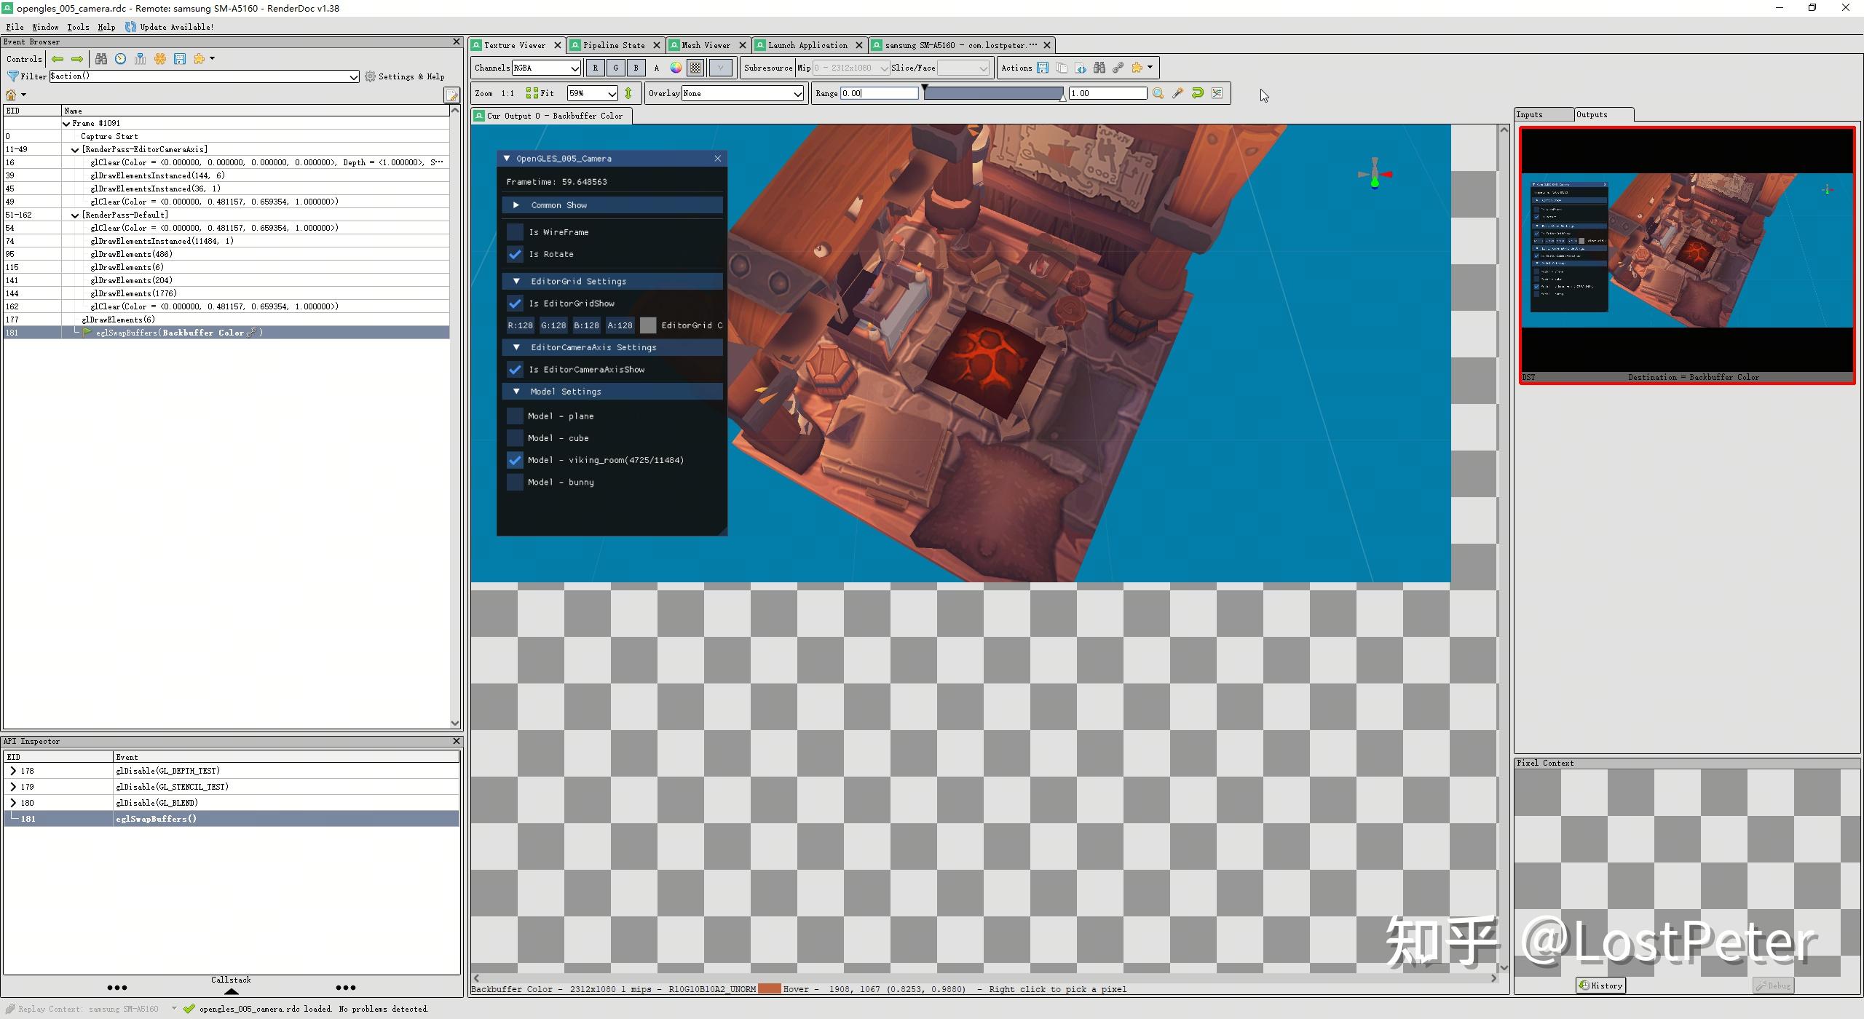
Task: Collapse the RenderPass-Default tree node
Action: [75, 215]
